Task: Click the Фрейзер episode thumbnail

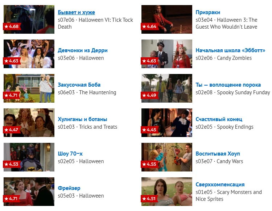Action: [29, 191]
